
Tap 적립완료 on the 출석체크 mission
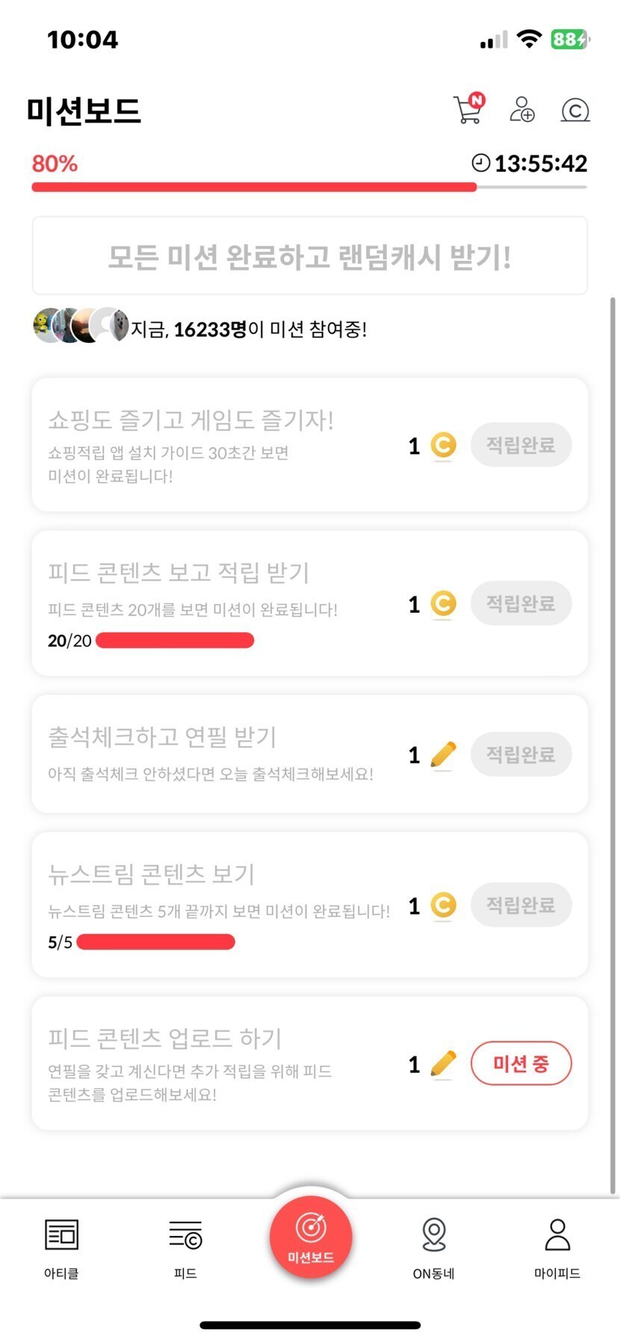pyautogui.click(x=521, y=755)
